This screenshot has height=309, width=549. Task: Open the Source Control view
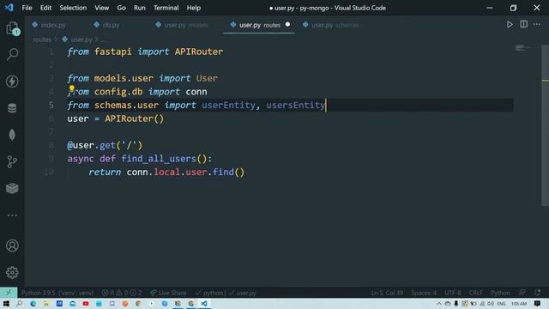pyautogui.click(x=12, y=161)
